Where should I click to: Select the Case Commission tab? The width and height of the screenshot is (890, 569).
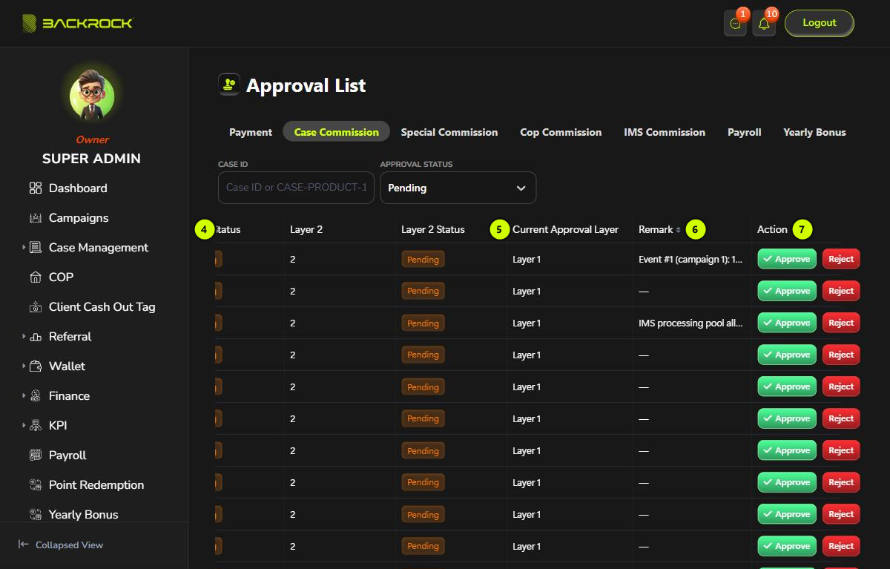[337, 132]
